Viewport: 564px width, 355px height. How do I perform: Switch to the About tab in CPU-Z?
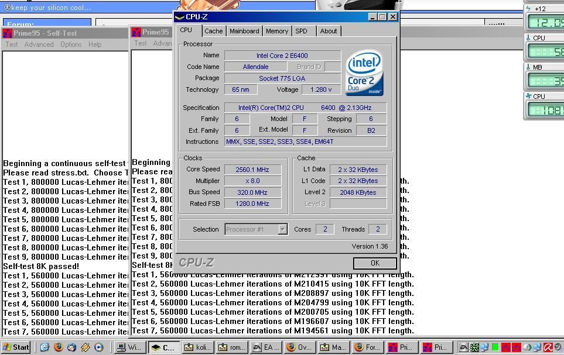click(x=329, y=31)
